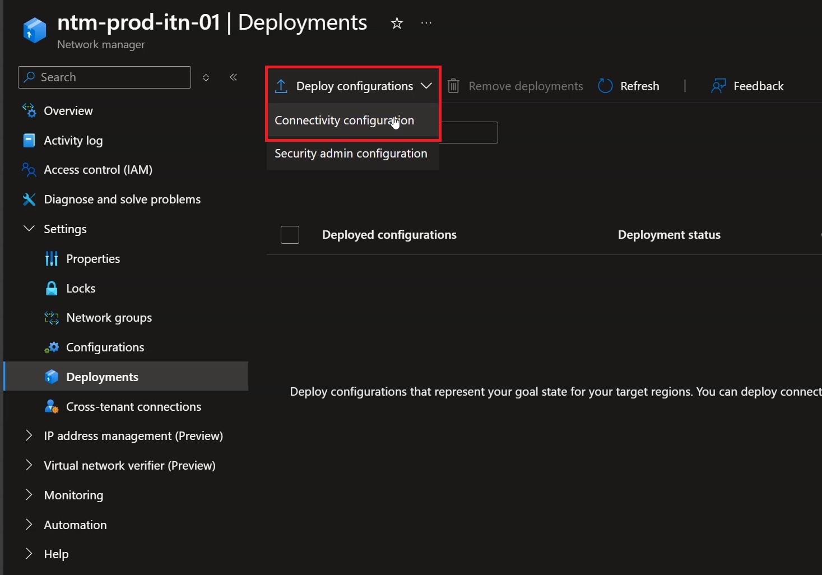
Task: Collapse the sidebar with the double chevron
Action: click(234, 77)
